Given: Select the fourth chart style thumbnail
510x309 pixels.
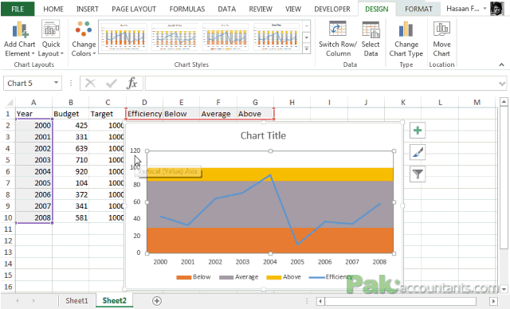Looking at the screenshot, I should [x=276, y=37].
